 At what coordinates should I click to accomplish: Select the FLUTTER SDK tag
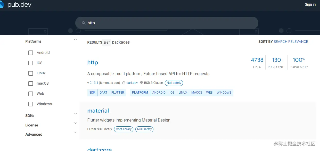pyautogui.click(x=118, y=93)
